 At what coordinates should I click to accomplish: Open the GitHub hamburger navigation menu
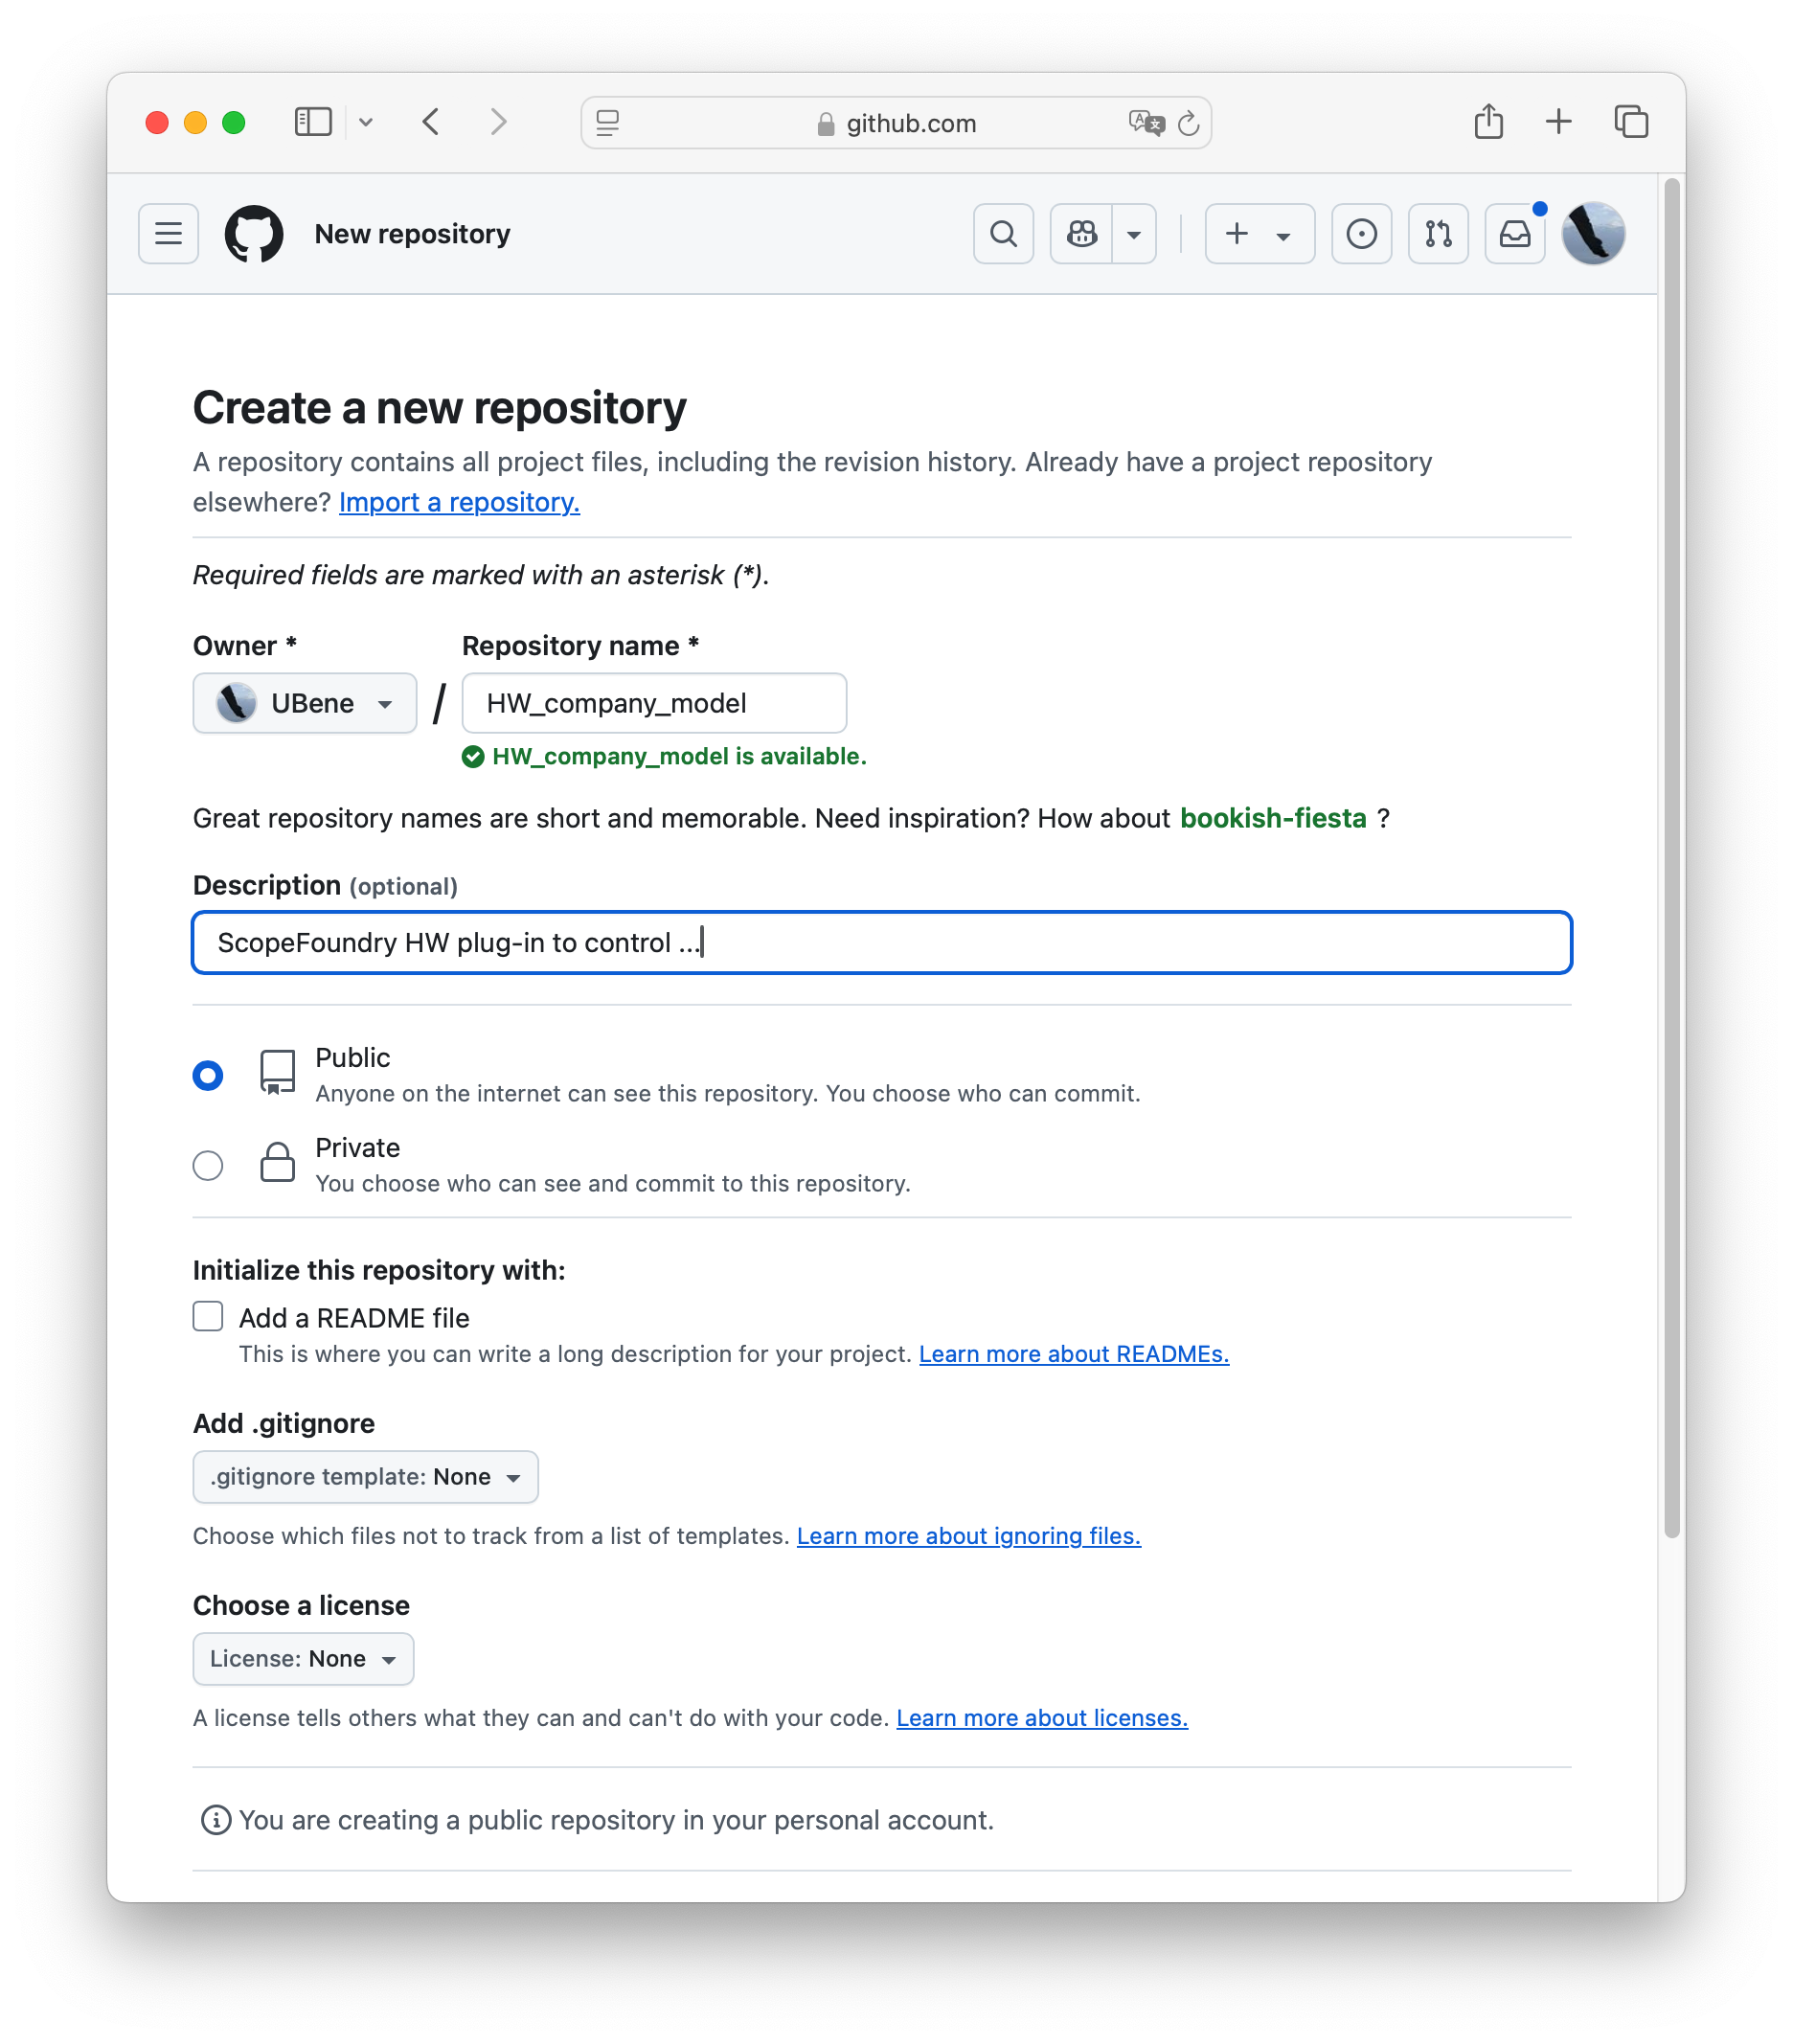tap(168, 234)
